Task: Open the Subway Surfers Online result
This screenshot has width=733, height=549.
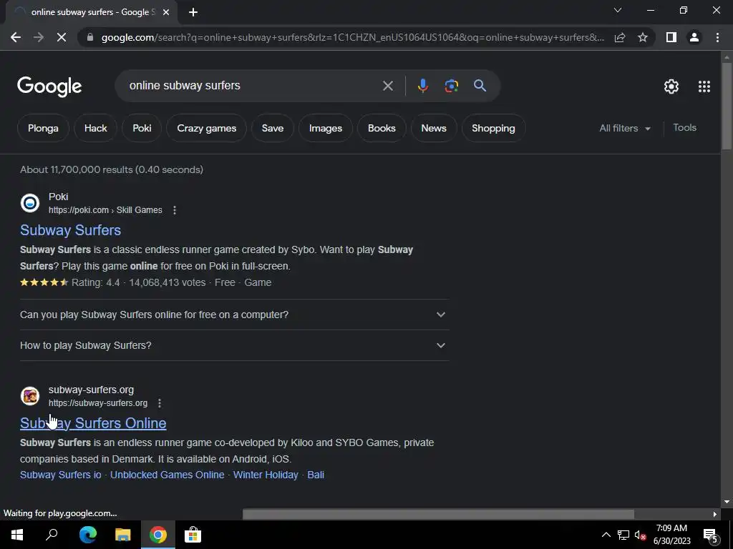Action: pyautogui.click(x=93, y=423)
